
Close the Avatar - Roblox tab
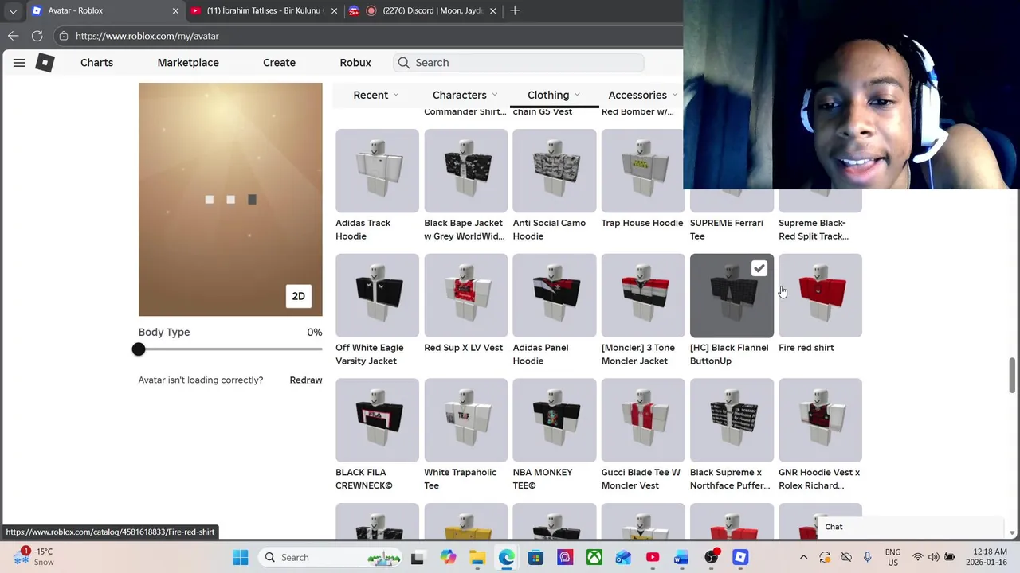click(175, 11)
